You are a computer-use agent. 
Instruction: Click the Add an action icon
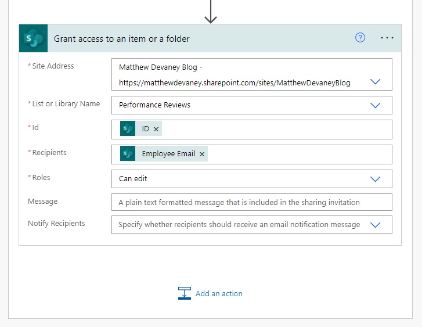(185, 293)
